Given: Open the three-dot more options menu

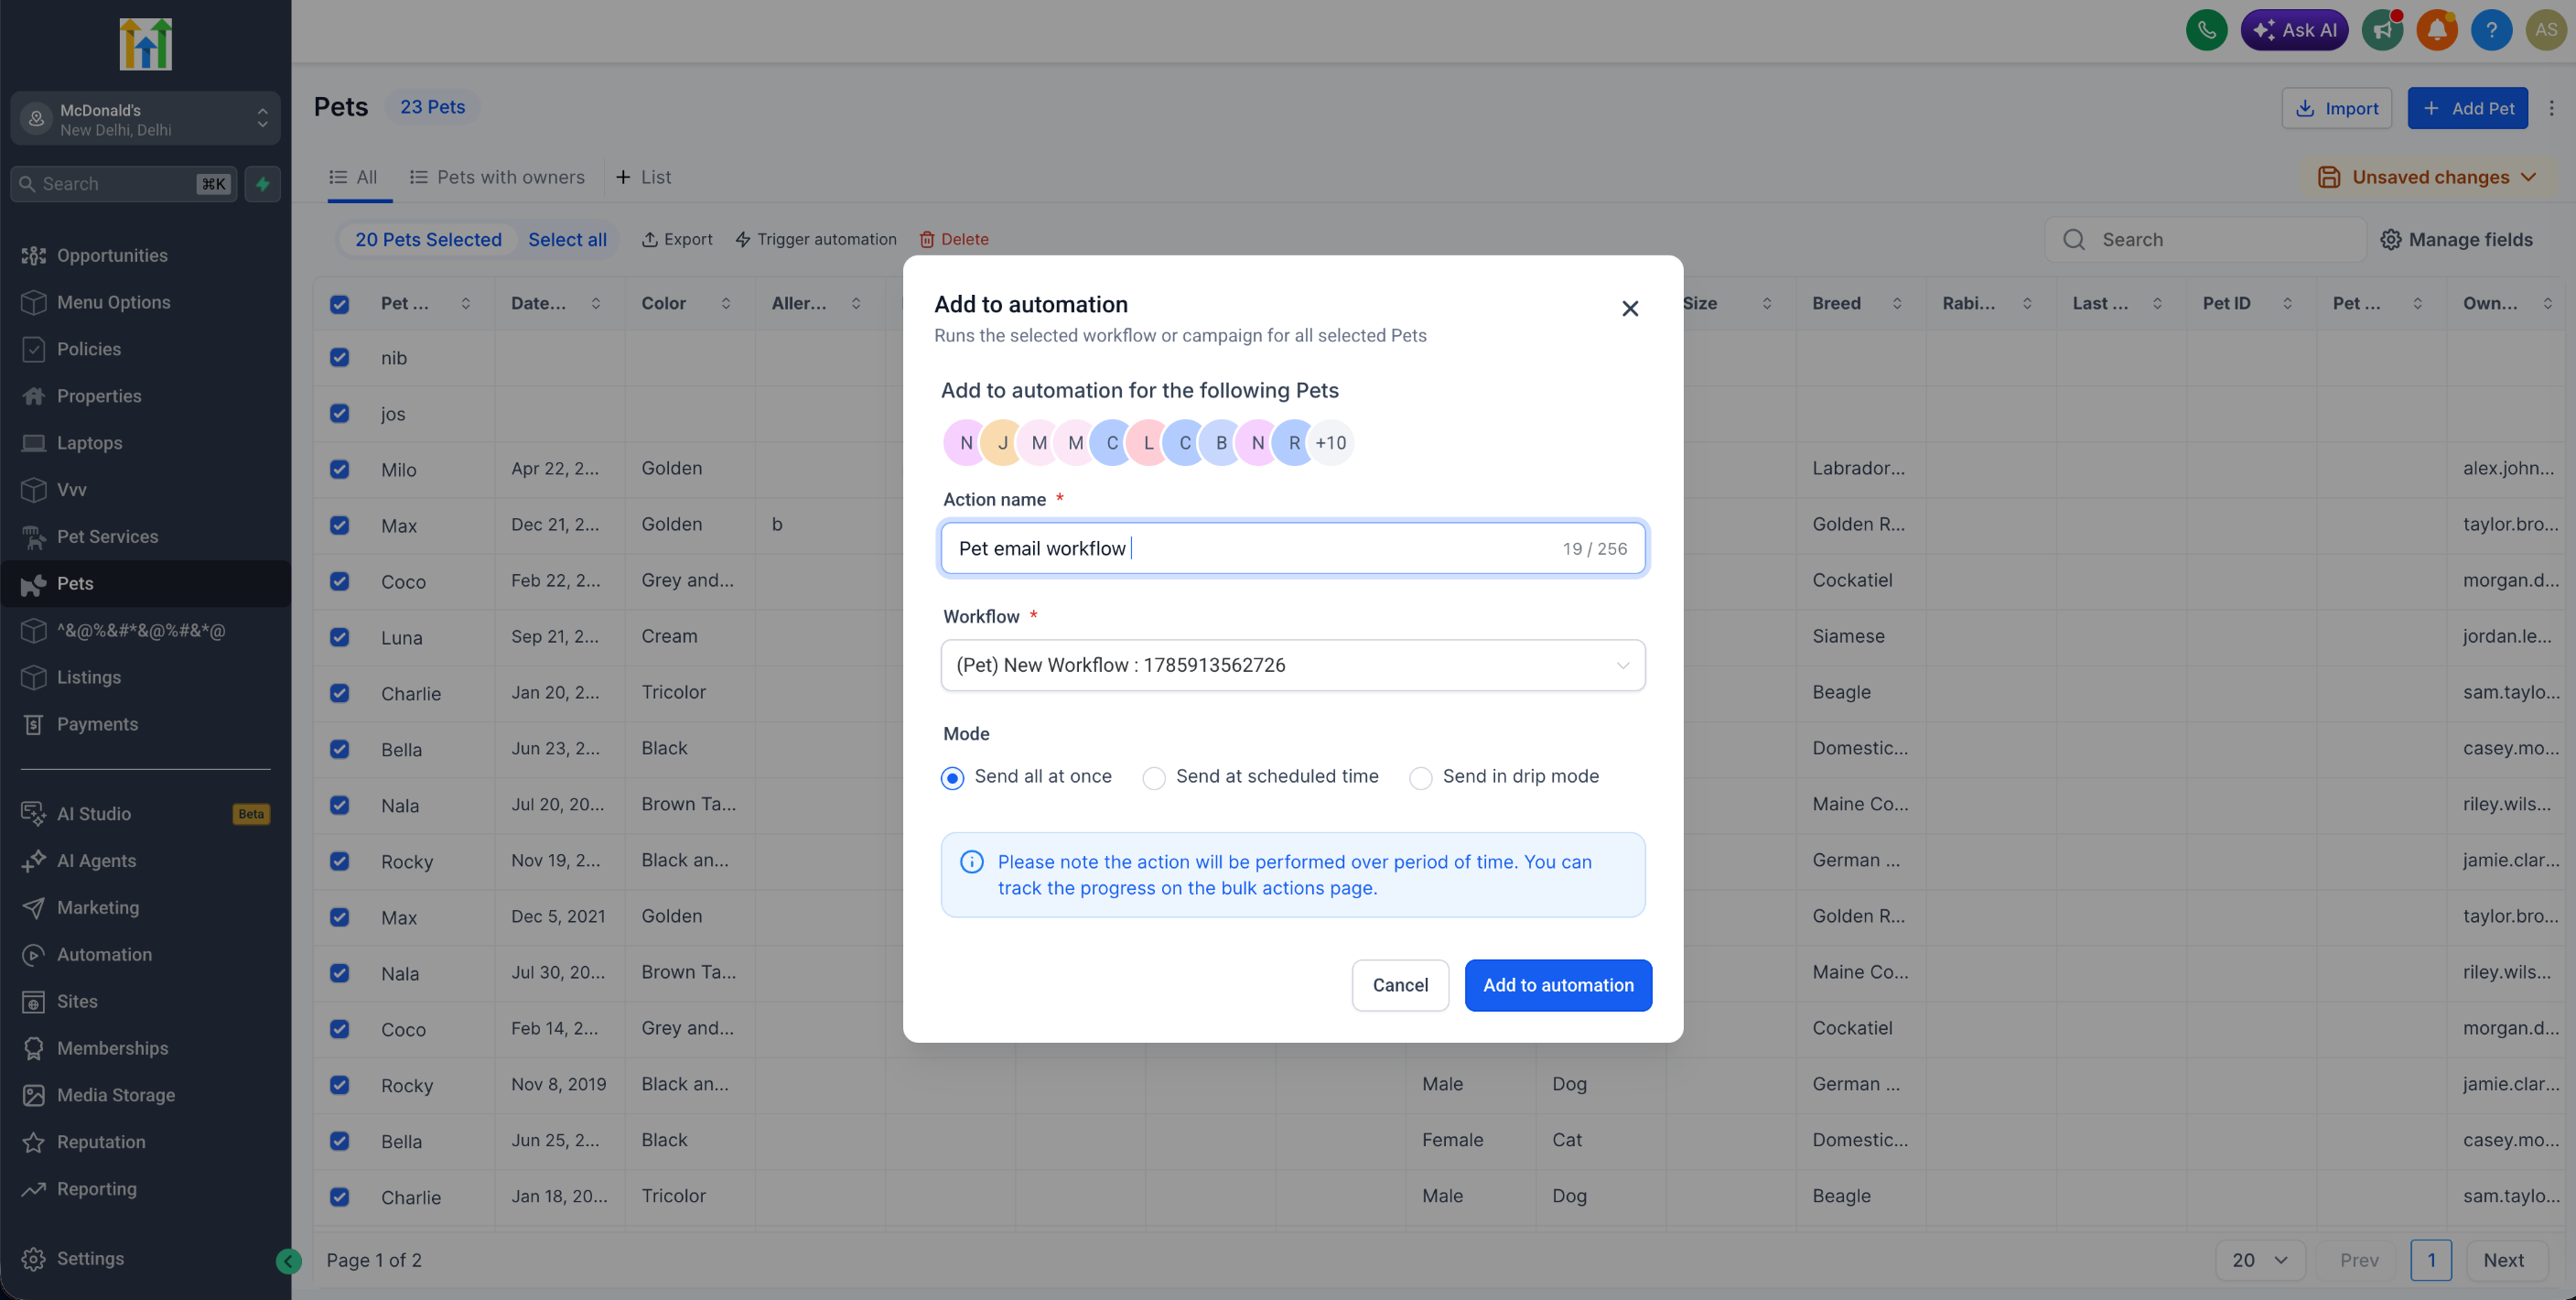Looking at the screenshot, I should pos(2551,108).
